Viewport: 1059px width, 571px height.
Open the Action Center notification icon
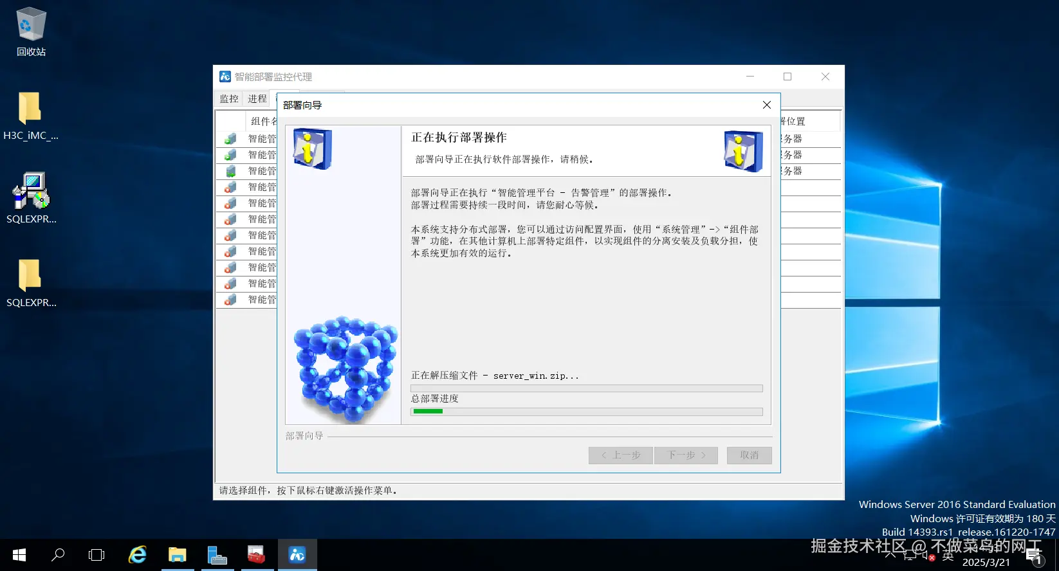pyautogui.click(x=1035, y=557)
